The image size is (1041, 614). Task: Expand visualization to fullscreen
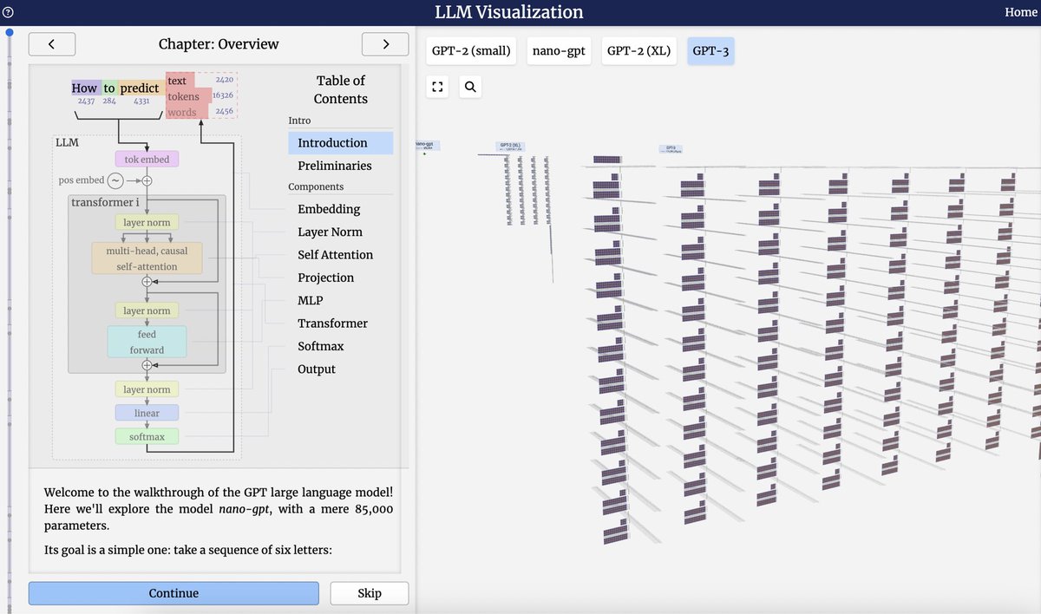tap(437, 87)
